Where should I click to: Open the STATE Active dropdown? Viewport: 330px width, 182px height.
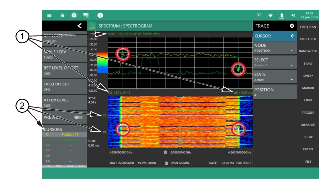[275, 77]
